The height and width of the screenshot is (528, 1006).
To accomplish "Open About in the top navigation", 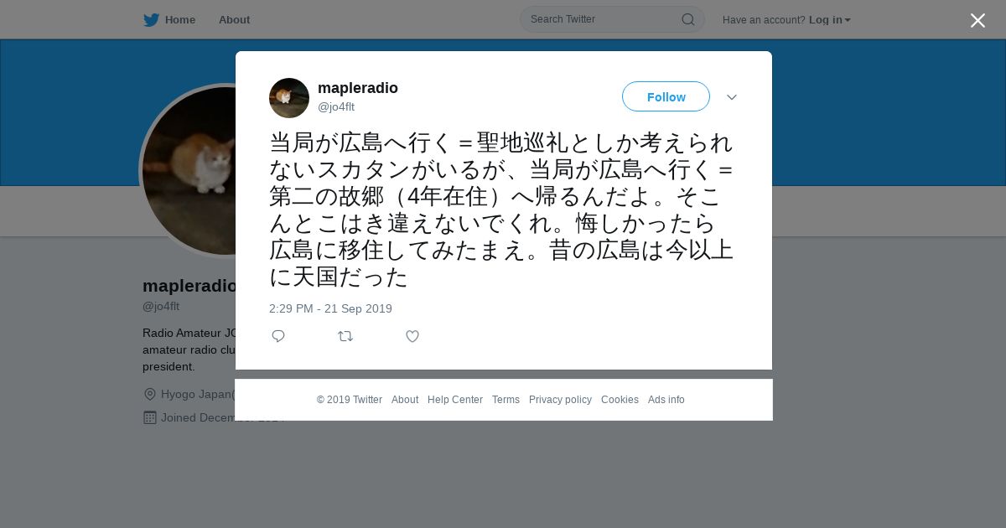I will click(x=234, y=20).
